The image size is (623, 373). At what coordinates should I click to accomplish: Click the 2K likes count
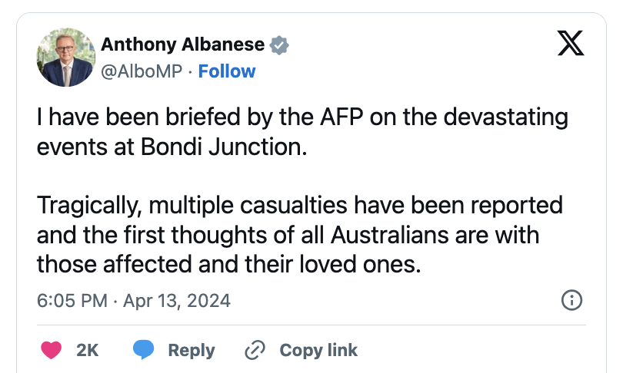click(88, 350)
